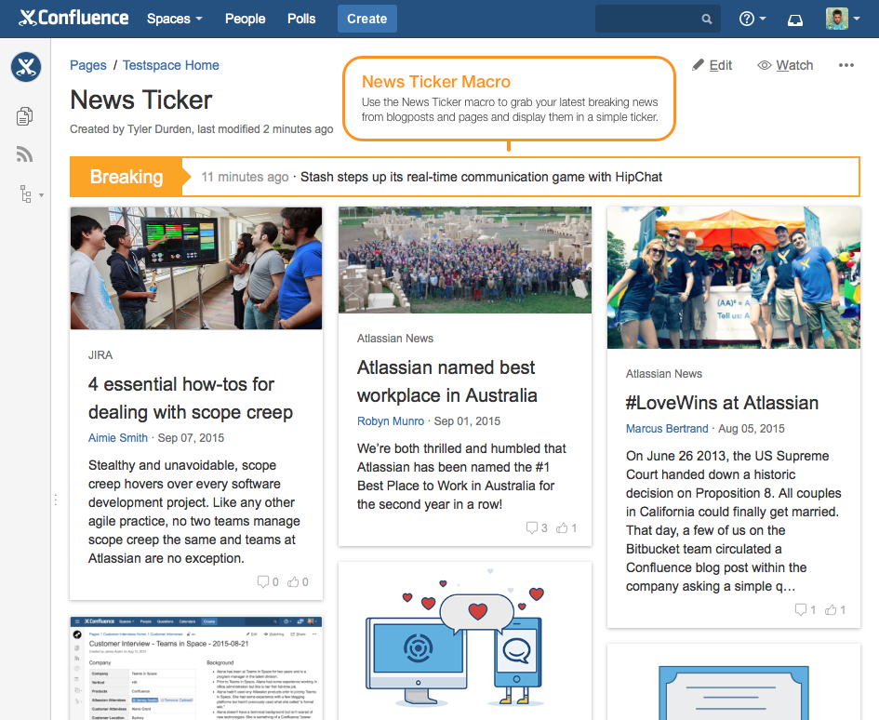Open the crowd photo thumbnail of best workplace article
This screenshot has height=720, width=879.
coord(465,260)
